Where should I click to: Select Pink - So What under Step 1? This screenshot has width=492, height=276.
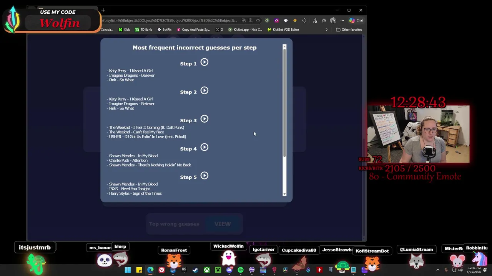121,80
